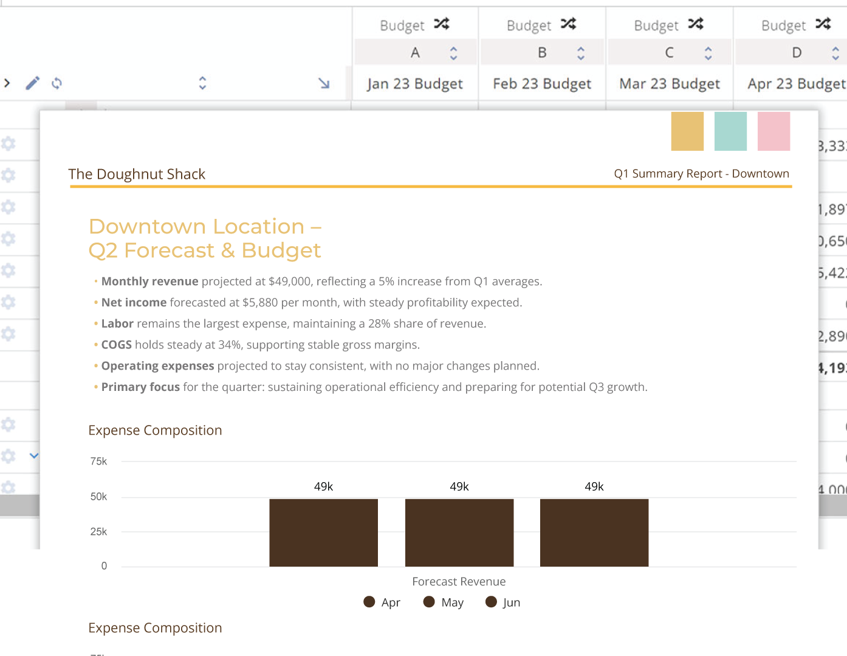Image resolution: width=847 pixels, height=656 pixels.
Task: Click the blue pencil edit icon
Action: click(33, 83)
